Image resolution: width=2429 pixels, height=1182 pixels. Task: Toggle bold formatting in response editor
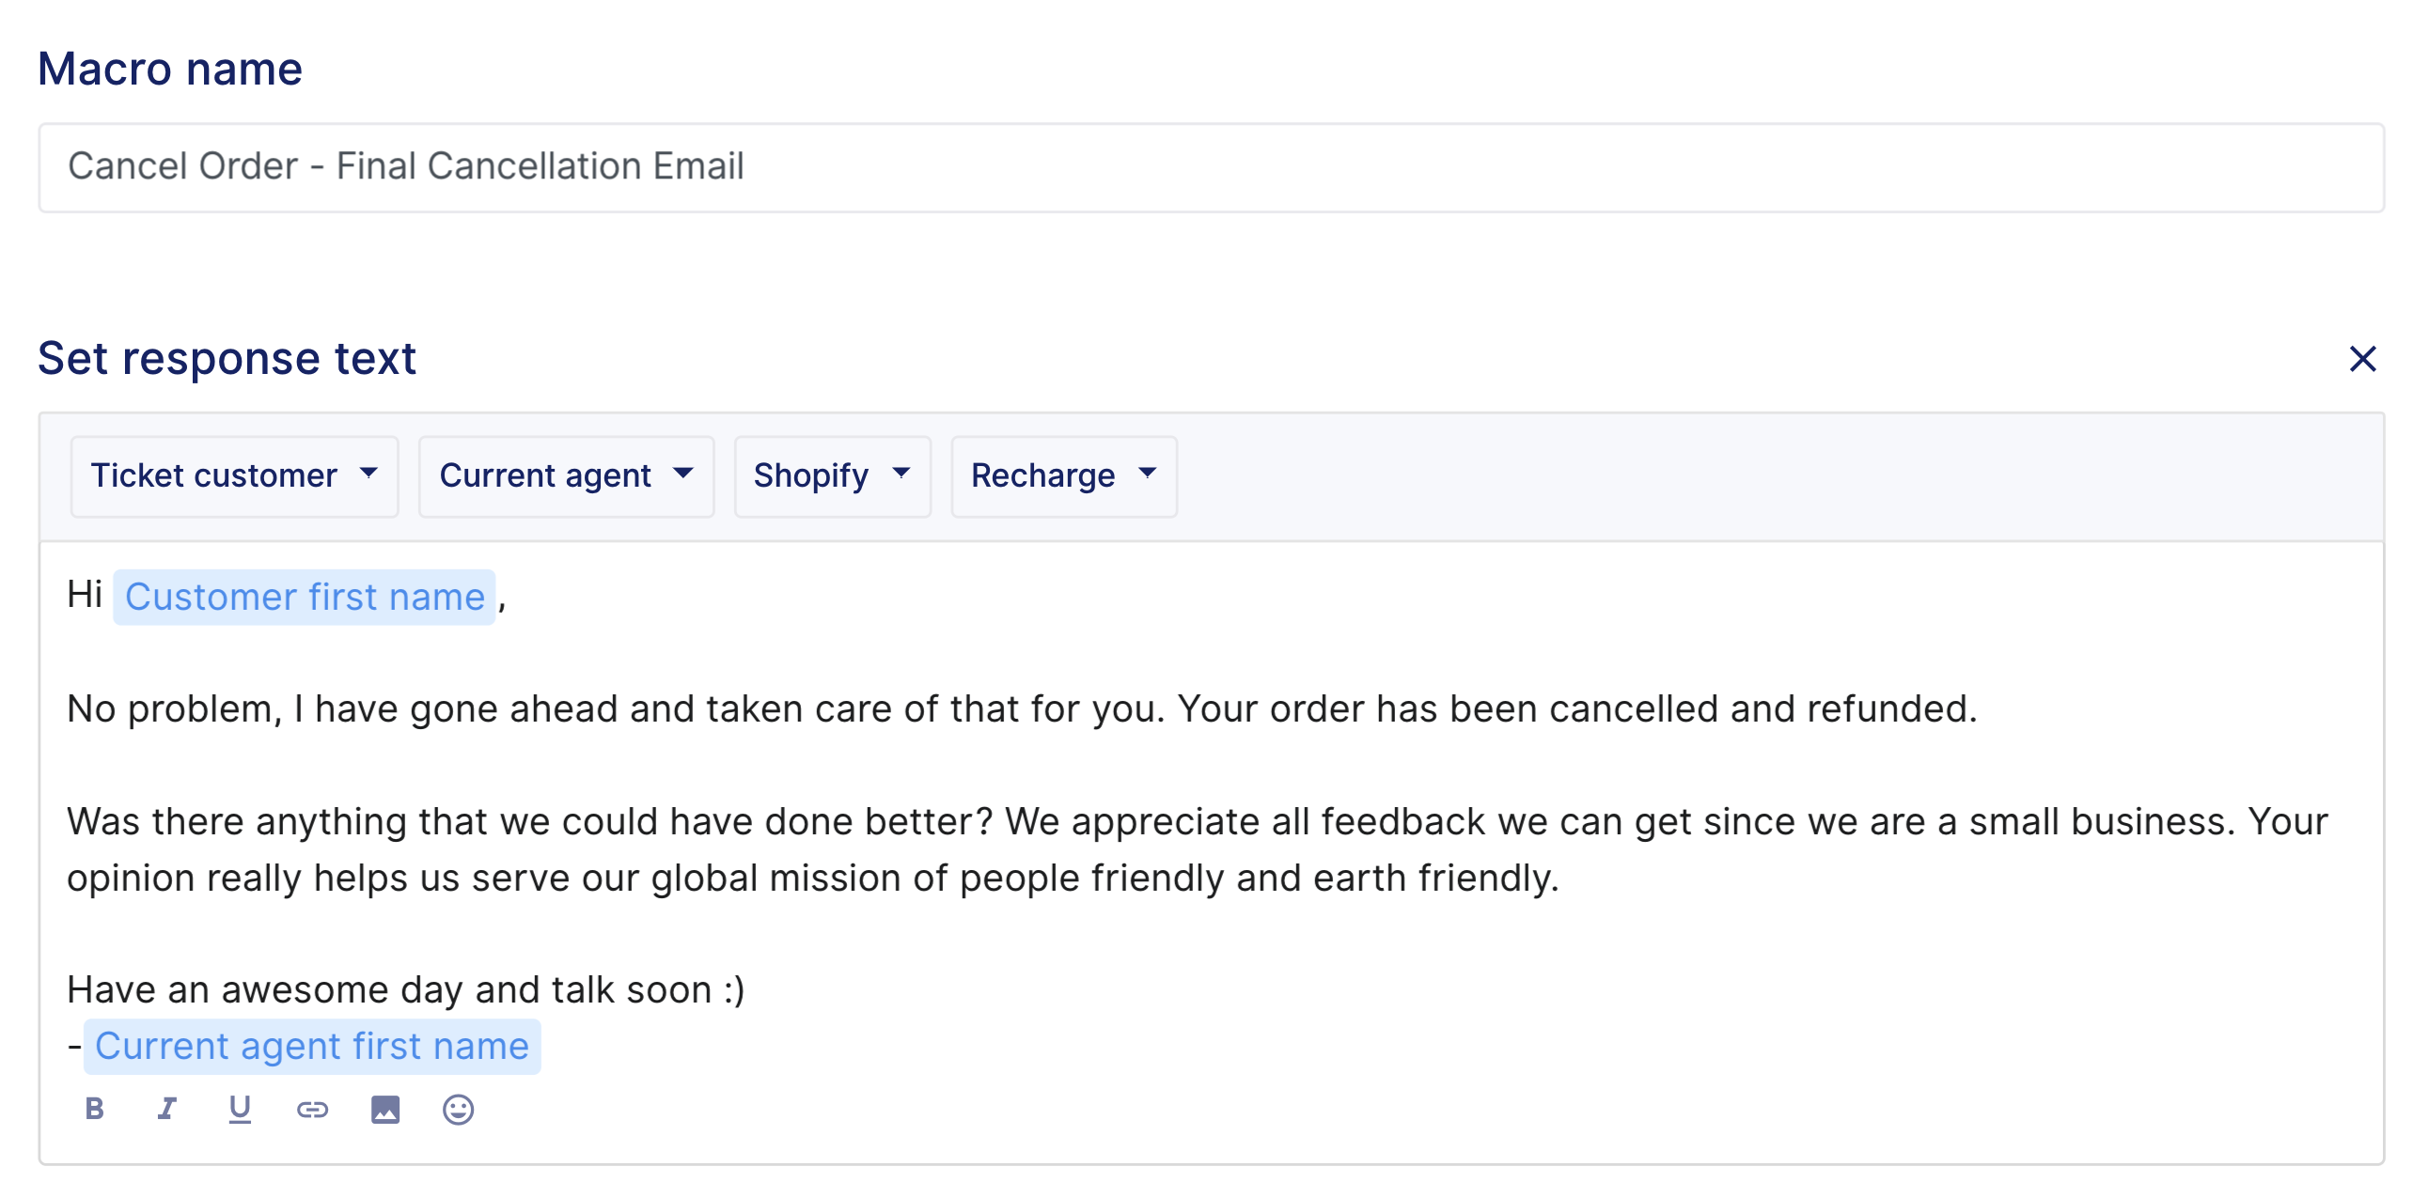click(x=94, y=1109)
